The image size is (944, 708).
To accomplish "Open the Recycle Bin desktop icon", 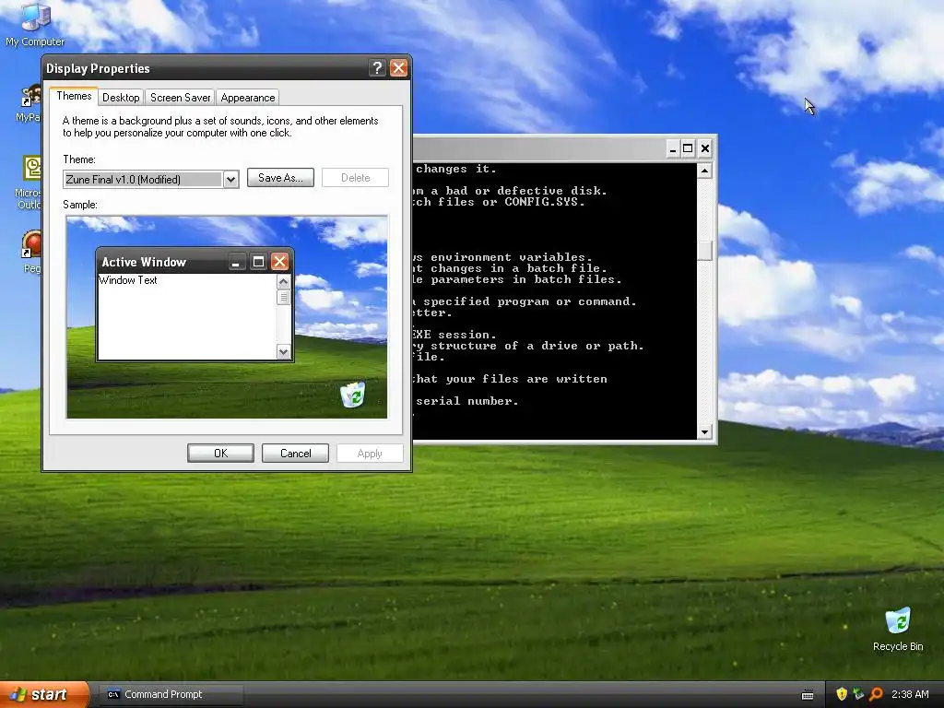I will 898,629.
